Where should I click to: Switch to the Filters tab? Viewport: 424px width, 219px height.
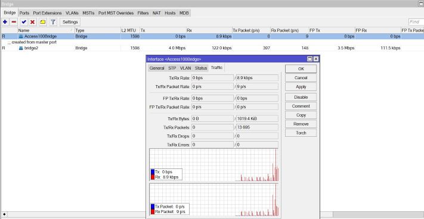[x=143, y=13]
